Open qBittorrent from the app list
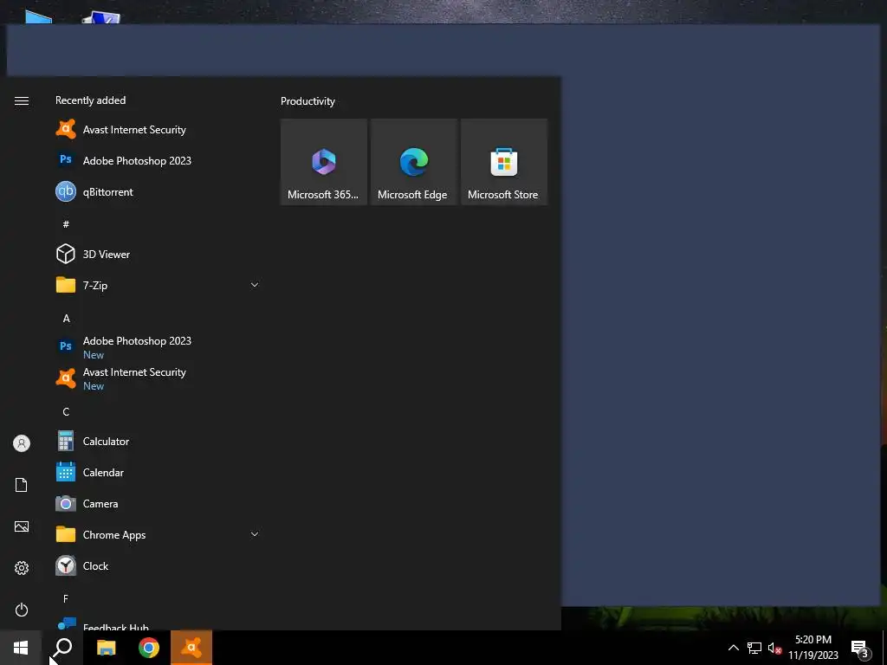The height and width of the screenshot is (665, 887). [x=158, y=191]
